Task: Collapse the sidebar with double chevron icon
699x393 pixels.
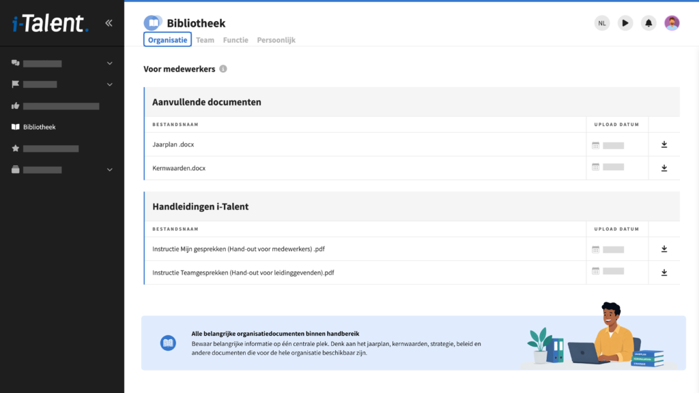Action: click(x=109, y=23)
